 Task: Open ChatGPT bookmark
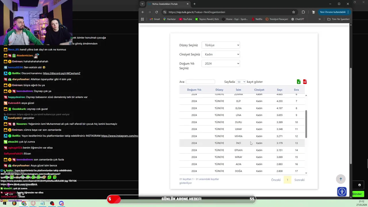click(298, 19)
